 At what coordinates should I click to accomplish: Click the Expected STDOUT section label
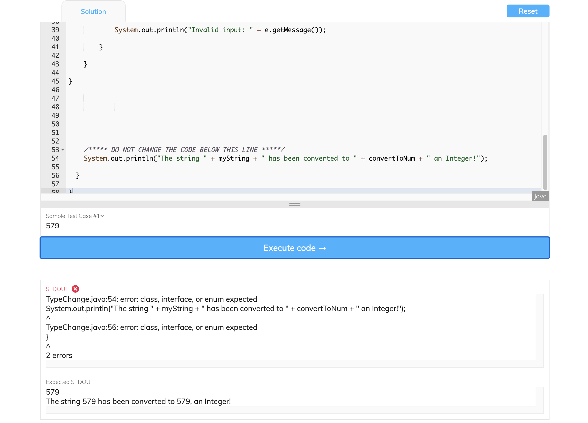pyautogui.click(x=69, y=382)
